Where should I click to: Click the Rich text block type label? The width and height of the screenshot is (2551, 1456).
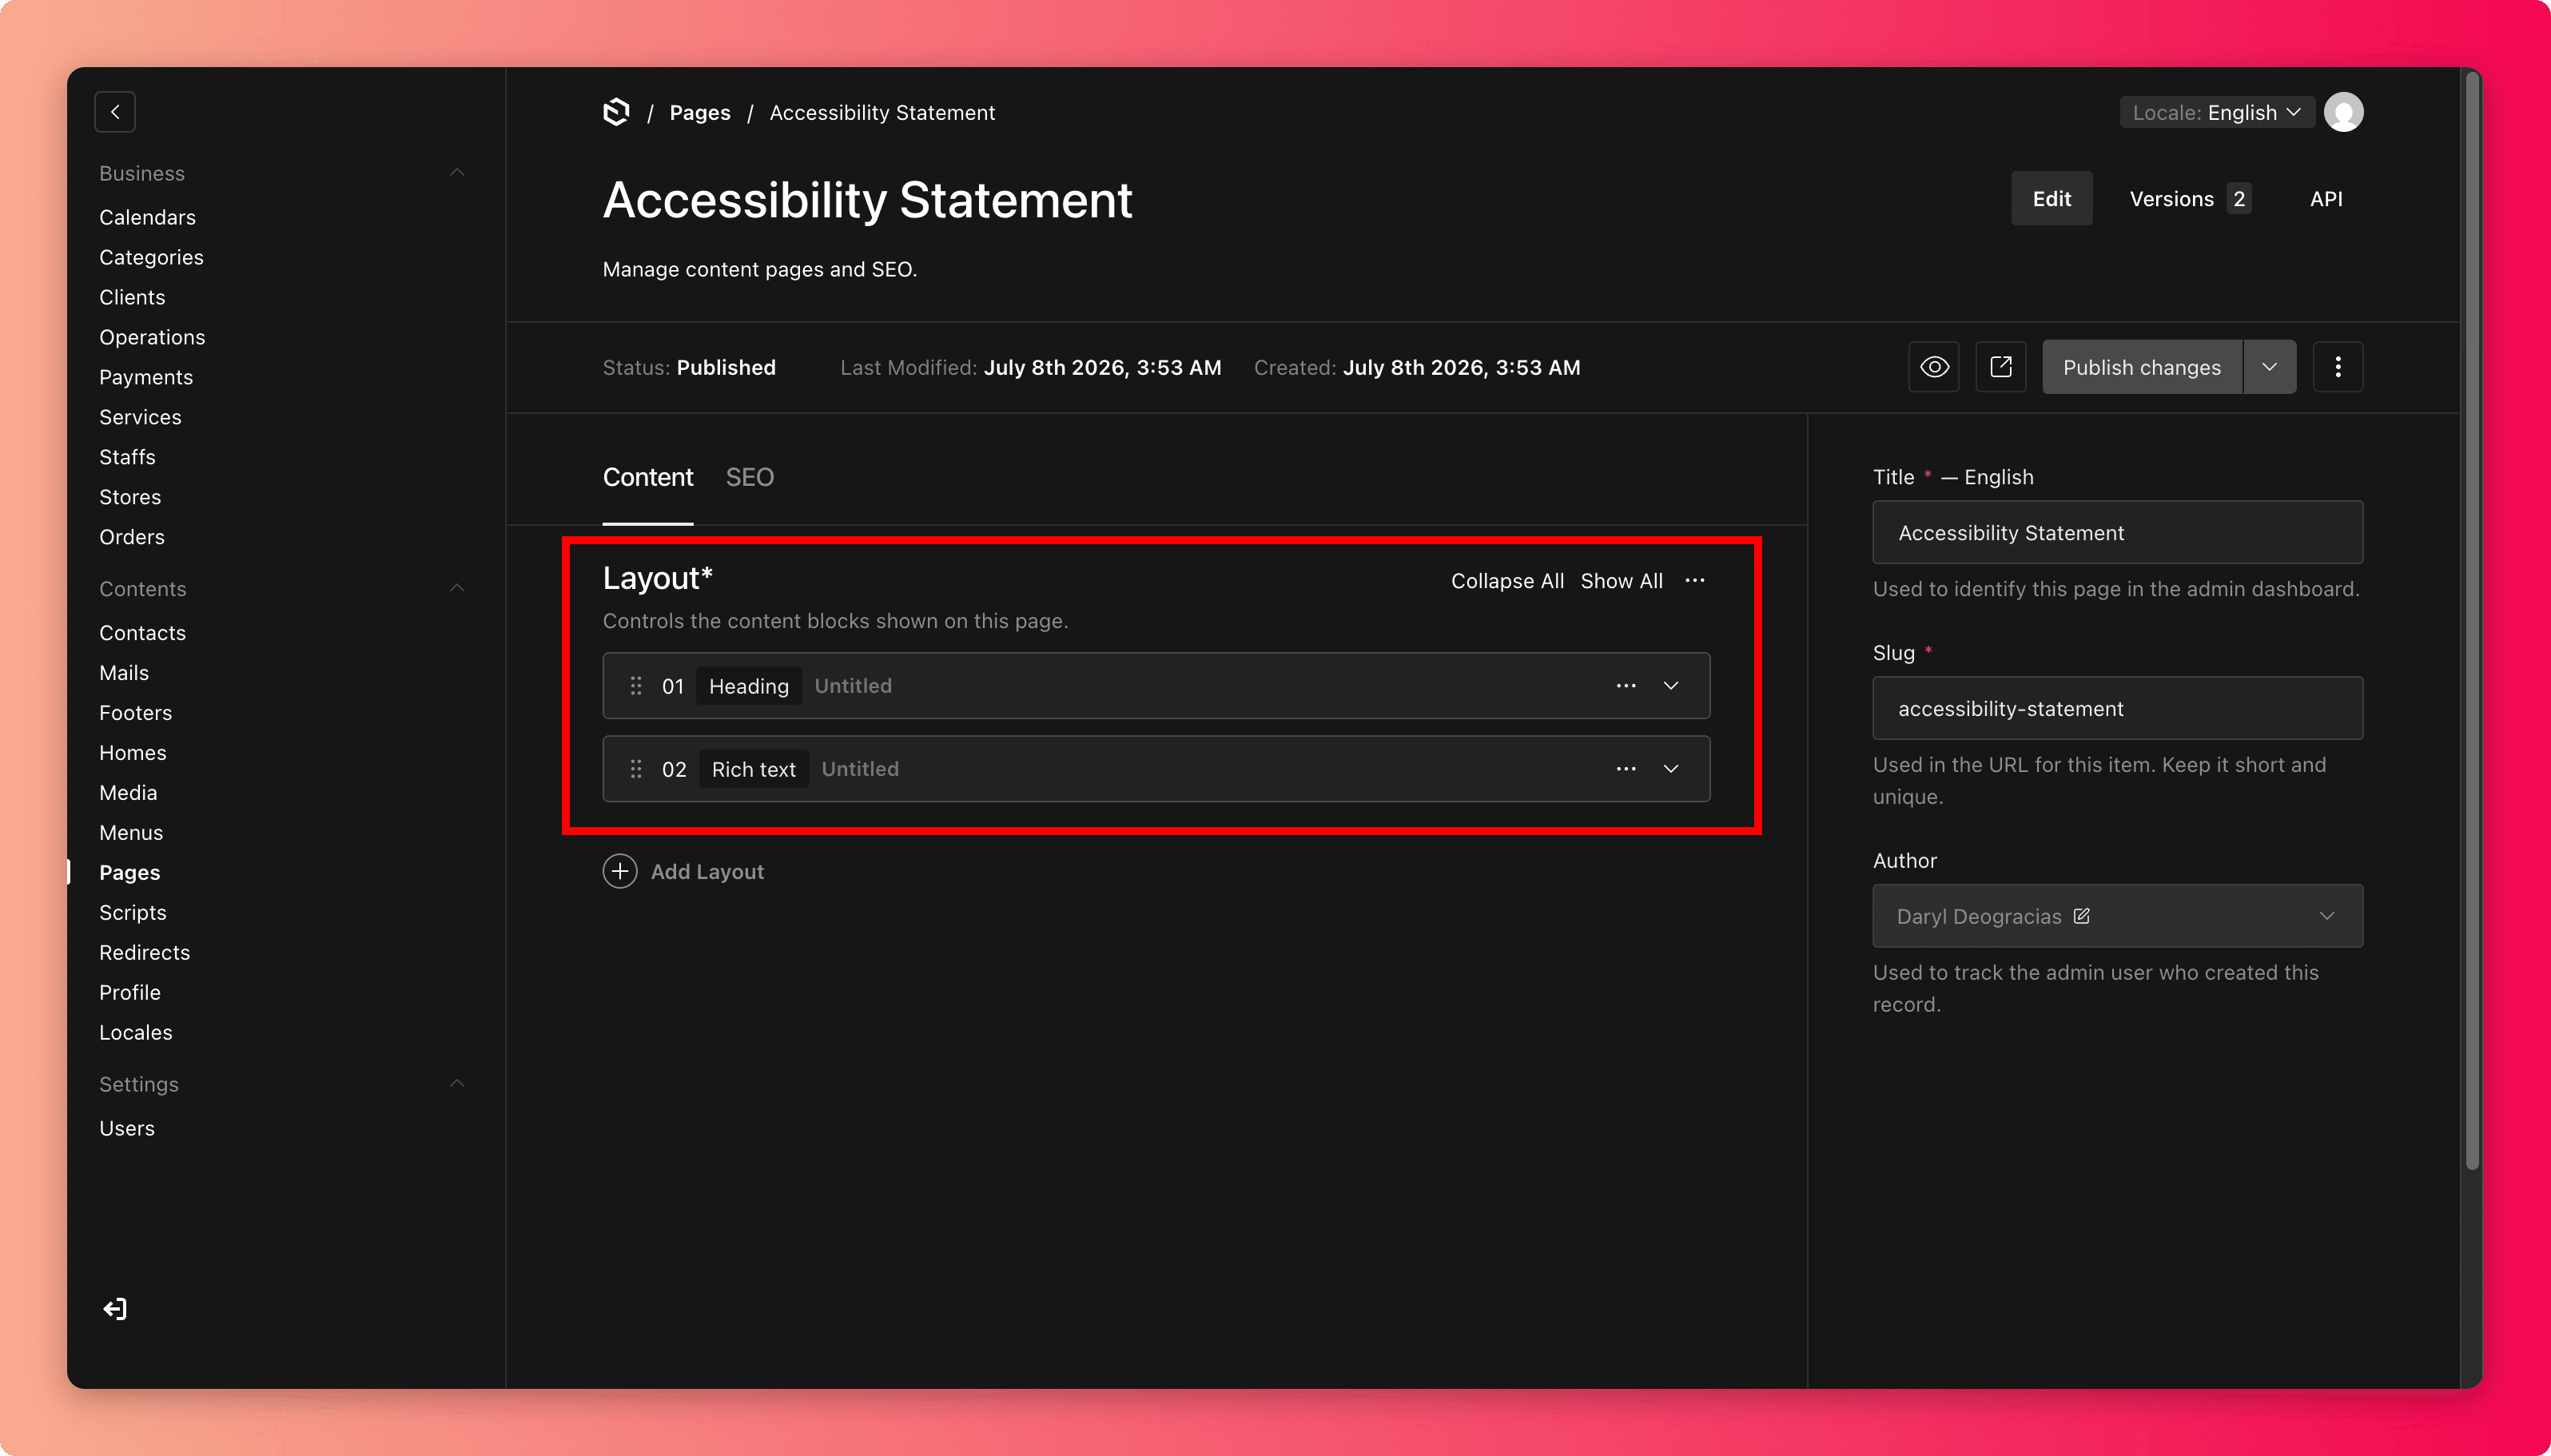[754, 769]
